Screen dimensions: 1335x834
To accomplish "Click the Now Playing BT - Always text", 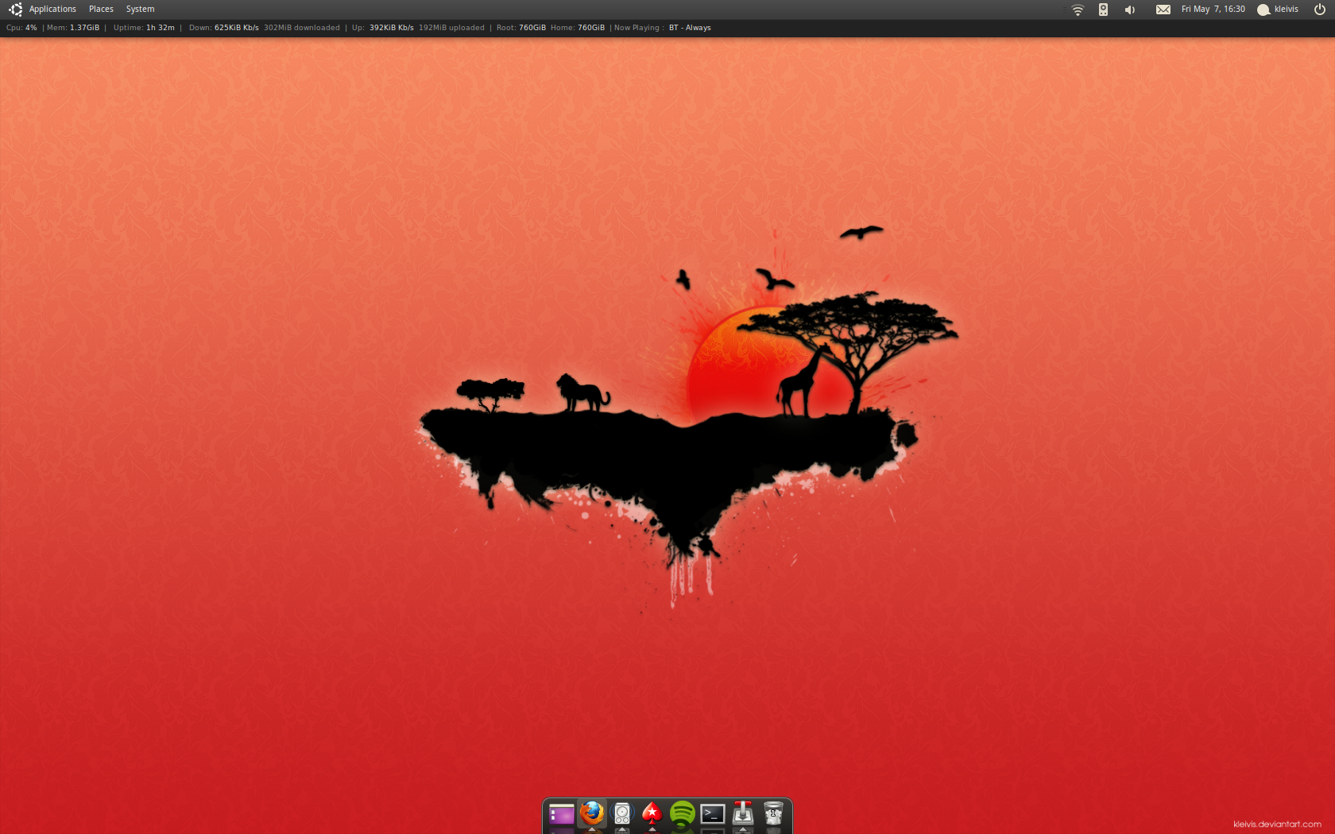I will 663,28.
